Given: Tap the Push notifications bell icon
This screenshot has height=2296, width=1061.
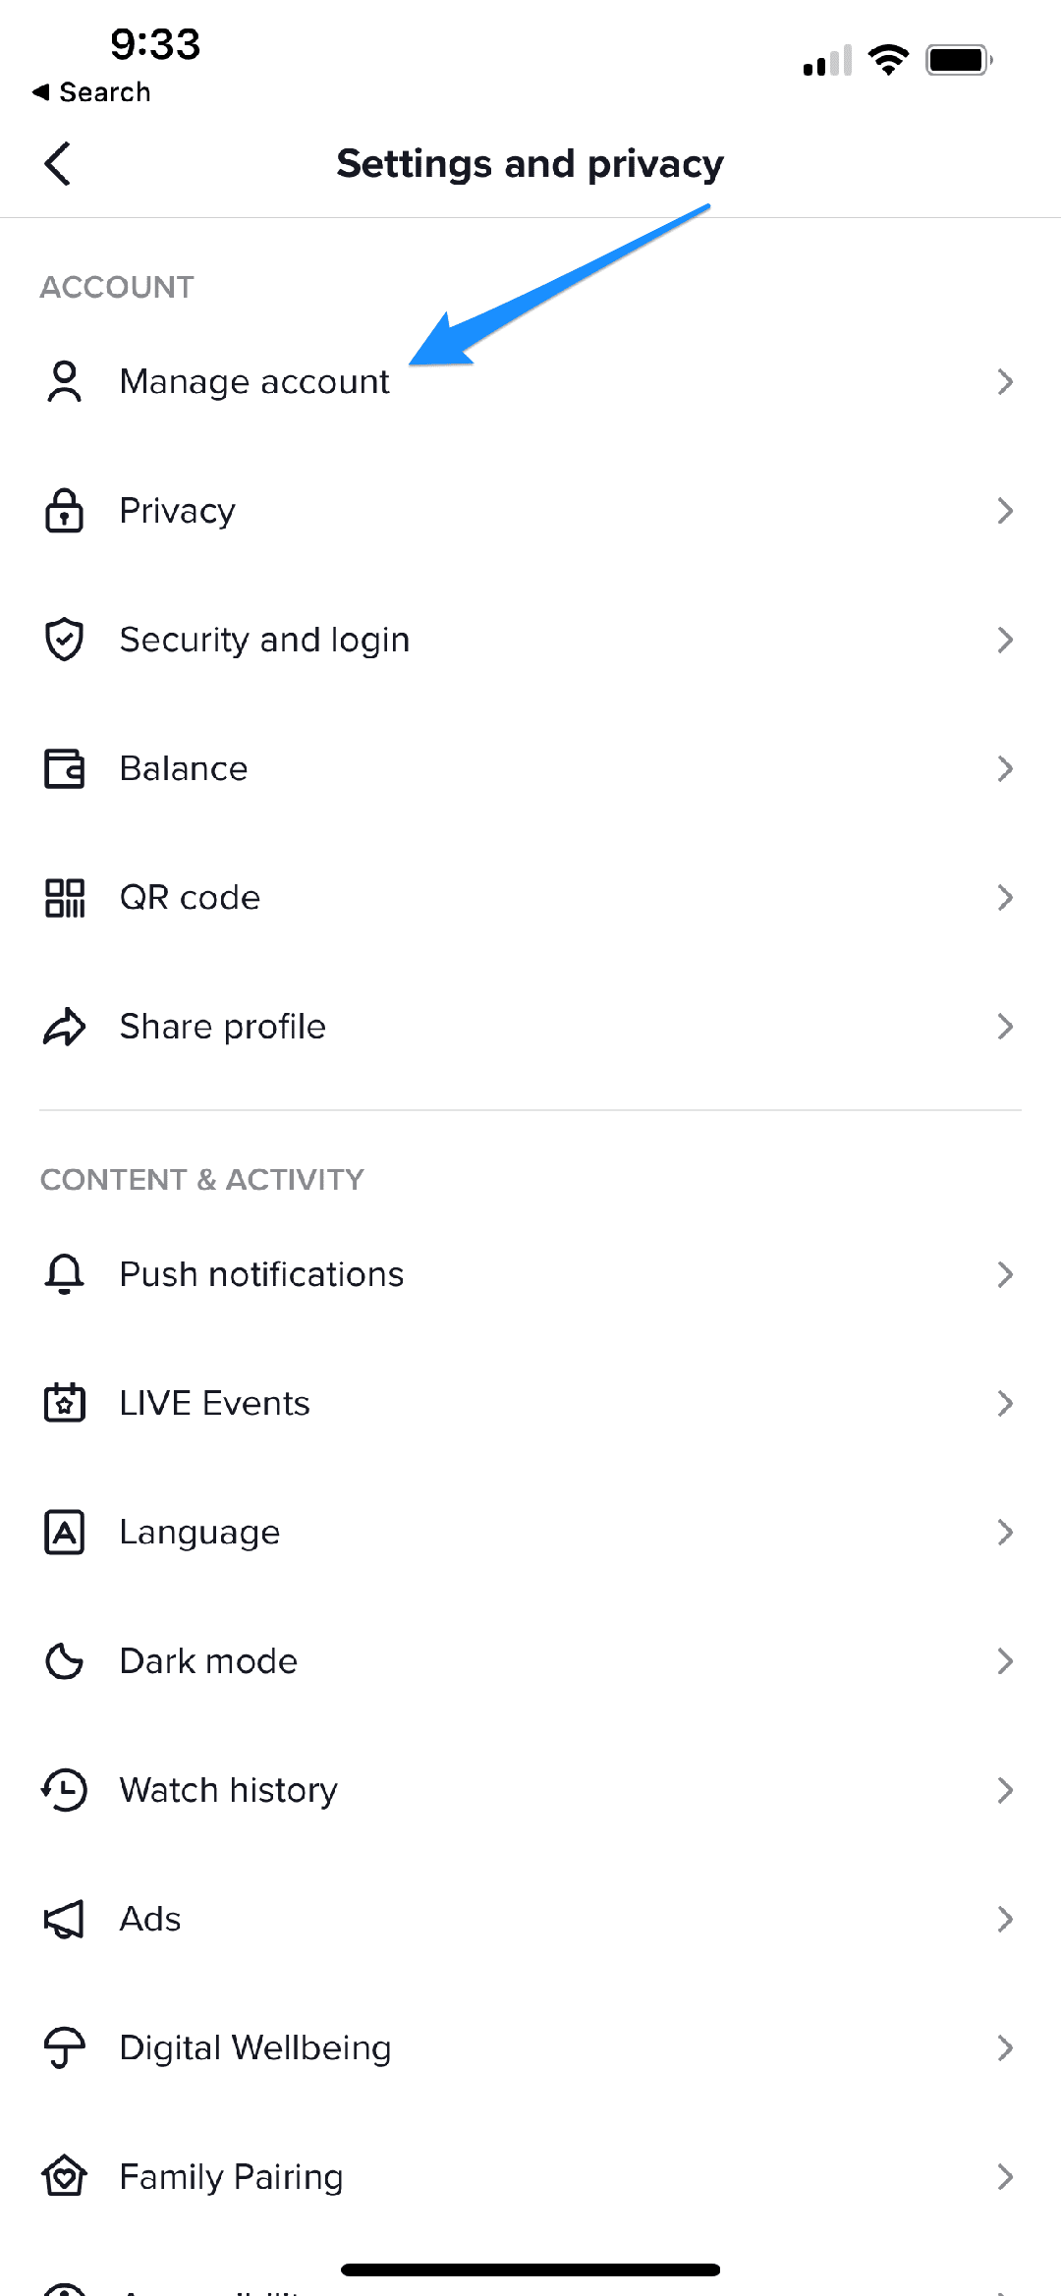Looking at the screenshot, I should (x=65, y=1274).
